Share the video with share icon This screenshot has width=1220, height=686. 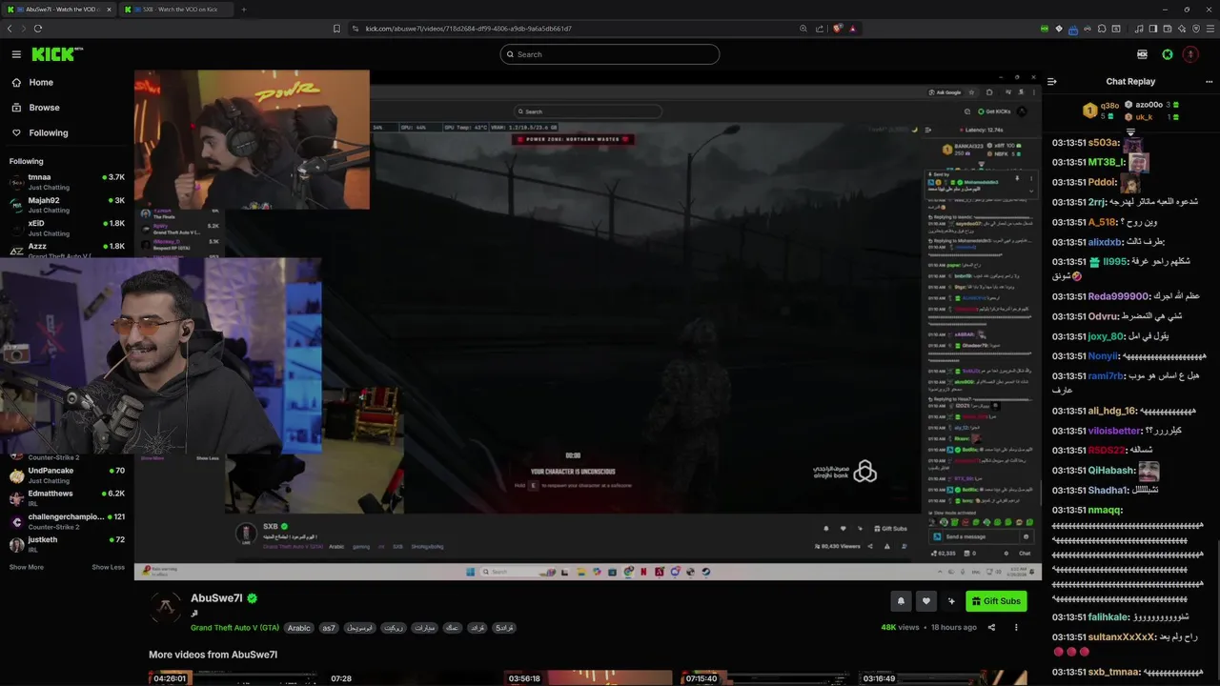coord(991,627)
